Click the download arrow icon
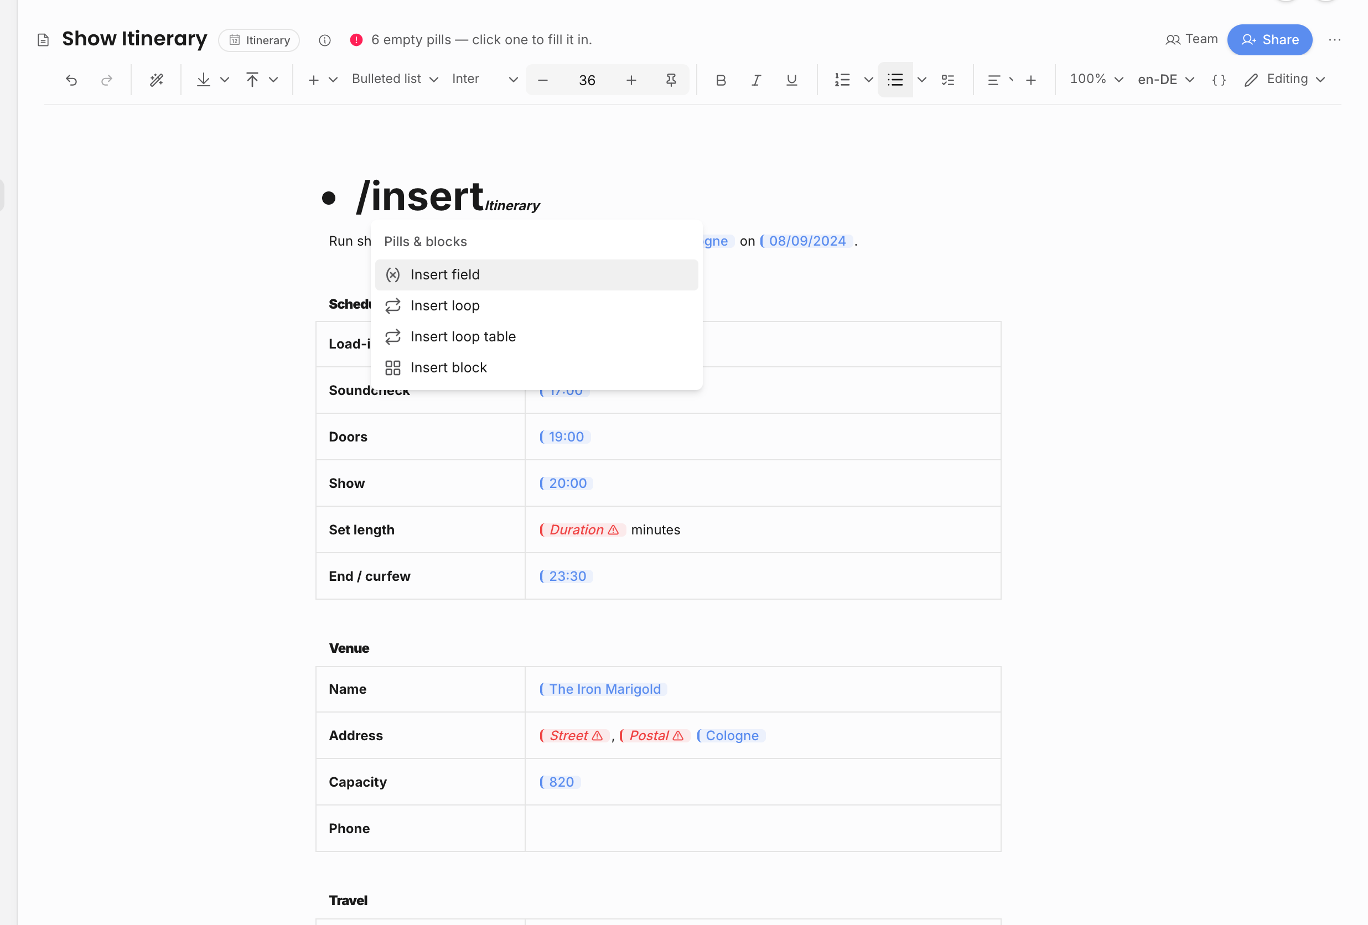This screenshot has height=925, width=1368. click(204, 80)
